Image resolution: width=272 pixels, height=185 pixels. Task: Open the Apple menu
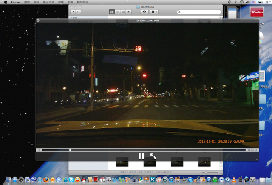pyautogui.click(x=6, y=2)
